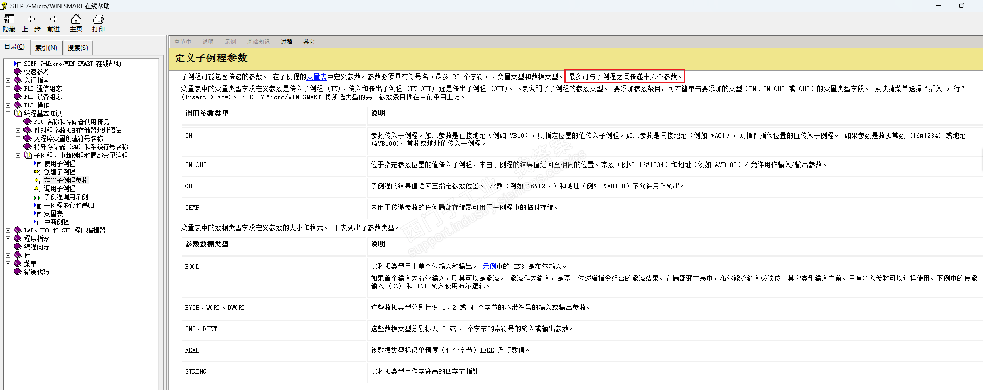983x390 pixels.
Task: Select 定义子例程参数 in the contents tree
Action: [x=66, y=180]
